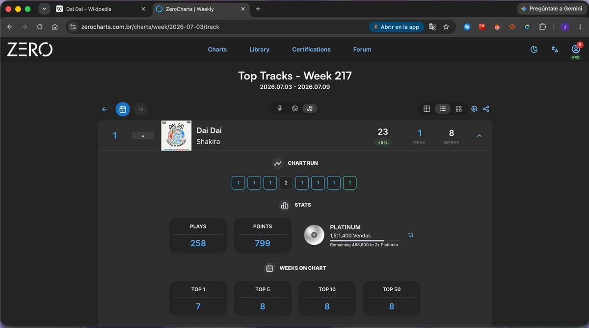Click the browser back button
The height and width of the screenshot is (328, 589).
(x=10, y=27)
